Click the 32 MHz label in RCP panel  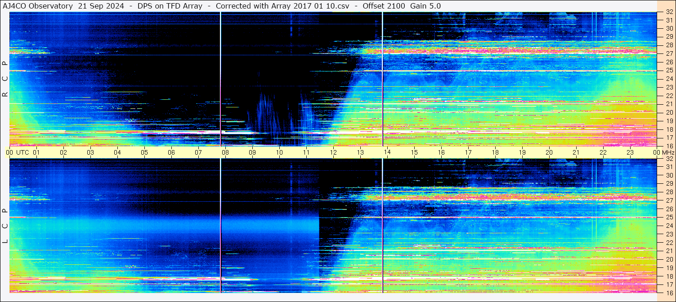click(x=669, y=12)
